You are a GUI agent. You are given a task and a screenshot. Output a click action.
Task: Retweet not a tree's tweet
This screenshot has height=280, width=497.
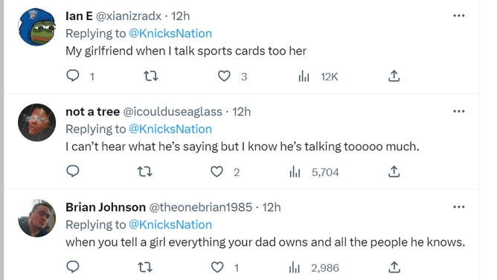click(145, 171)
